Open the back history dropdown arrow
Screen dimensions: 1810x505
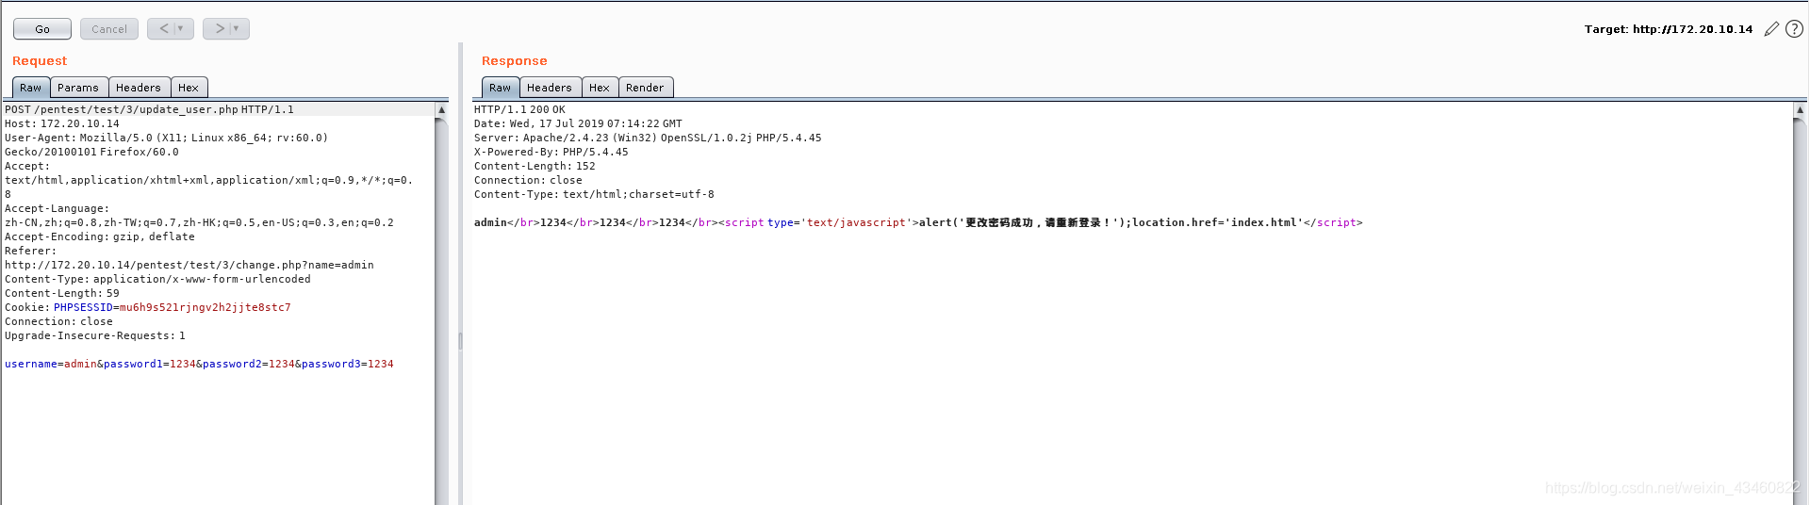(181, 28)
